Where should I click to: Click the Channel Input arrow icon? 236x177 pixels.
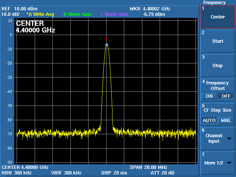[x=229, y=139]
